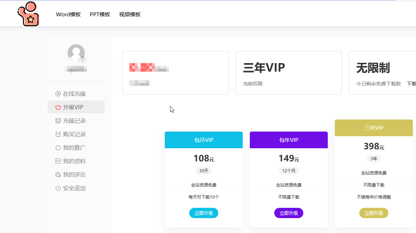Image resolution: width=416 pixels, height=233 pixels.
Task: Click 立即升级 for 包年VIP plan
Action: 289,213
